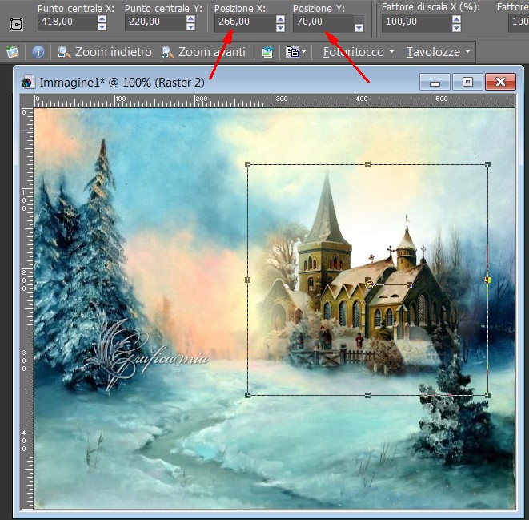Click the blue info icon
Screen dimensions: 529x520
[38, 52]
